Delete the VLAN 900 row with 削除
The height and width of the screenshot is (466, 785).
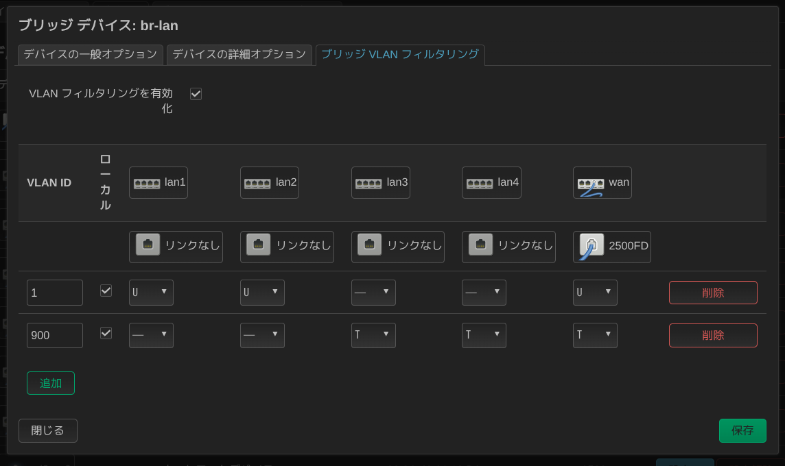pyautogui.click(x=713, y=335)
